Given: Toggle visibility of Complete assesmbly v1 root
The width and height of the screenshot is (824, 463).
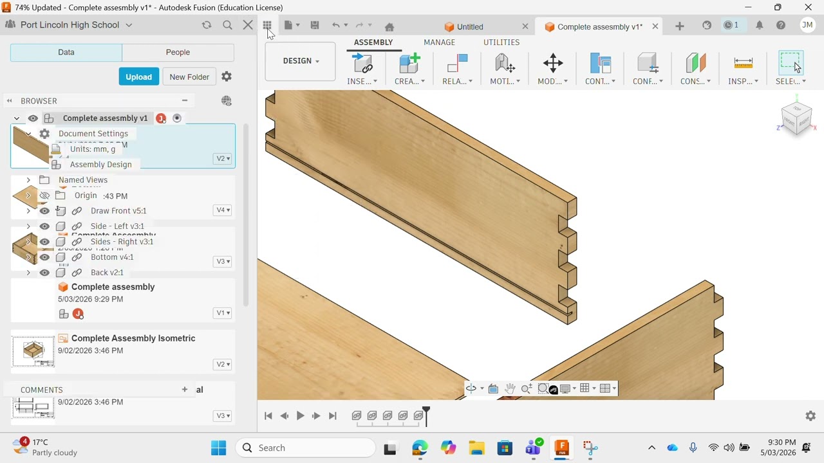Looking at the screenshot, I should coord(33,118).
